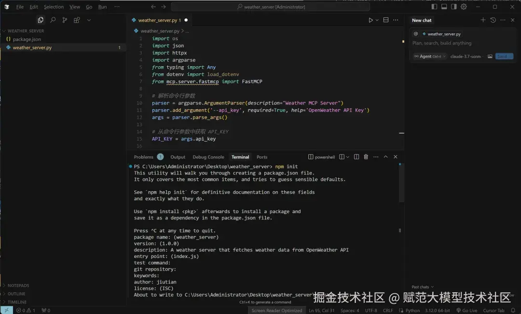Open remote window status bar icon

(x=6, y=310)
